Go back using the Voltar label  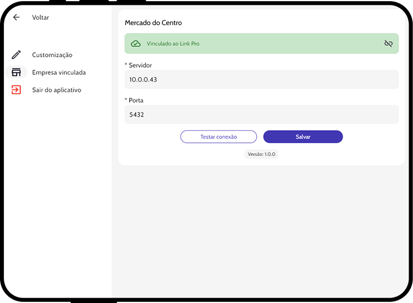(x=40, y=17)
